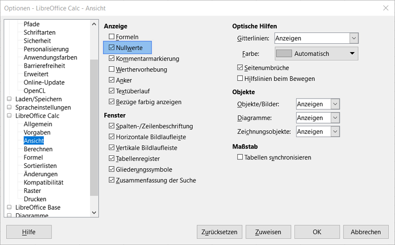Expand the Spracheinstellungen tree node
Viewport: 395px width, 245px height.
click(9, 107)
